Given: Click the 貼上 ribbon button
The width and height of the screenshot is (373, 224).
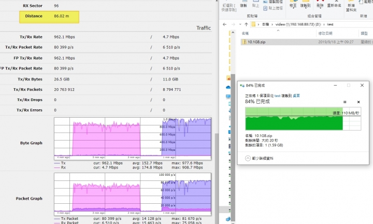Looking at the screenshot, I should click(x=255, y=4).
